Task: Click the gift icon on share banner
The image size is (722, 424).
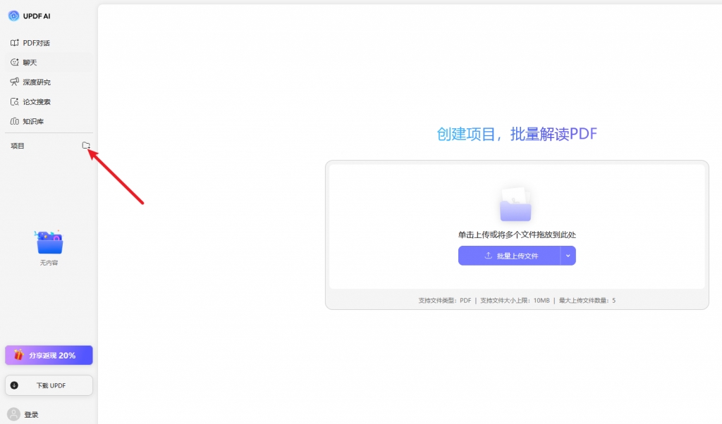Action: [x=18, y=355]
